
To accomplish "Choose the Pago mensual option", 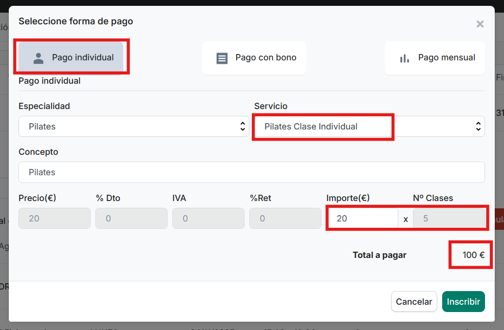I will tap(435, 58).
